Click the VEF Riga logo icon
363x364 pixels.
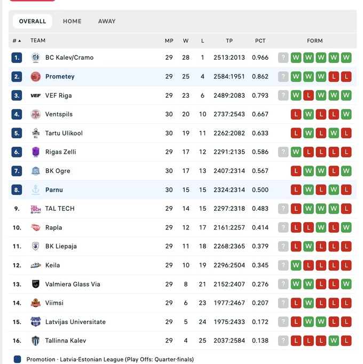click(x=36, y=96)
